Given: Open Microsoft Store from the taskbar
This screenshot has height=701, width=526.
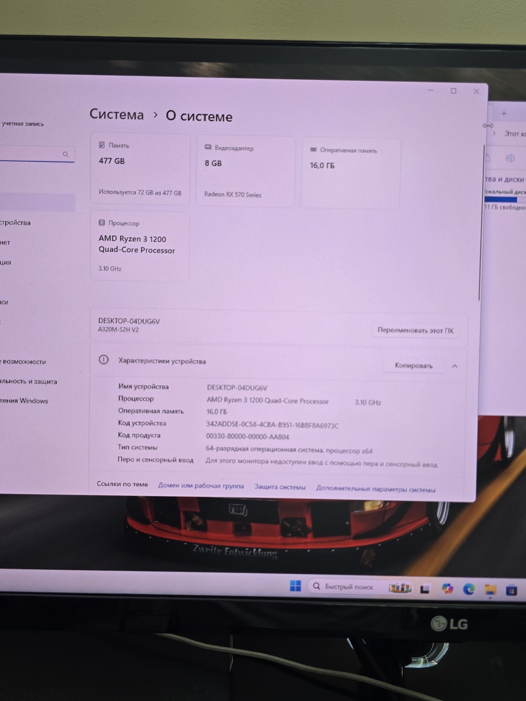Looking at the screenshot, I should point(512,591).
